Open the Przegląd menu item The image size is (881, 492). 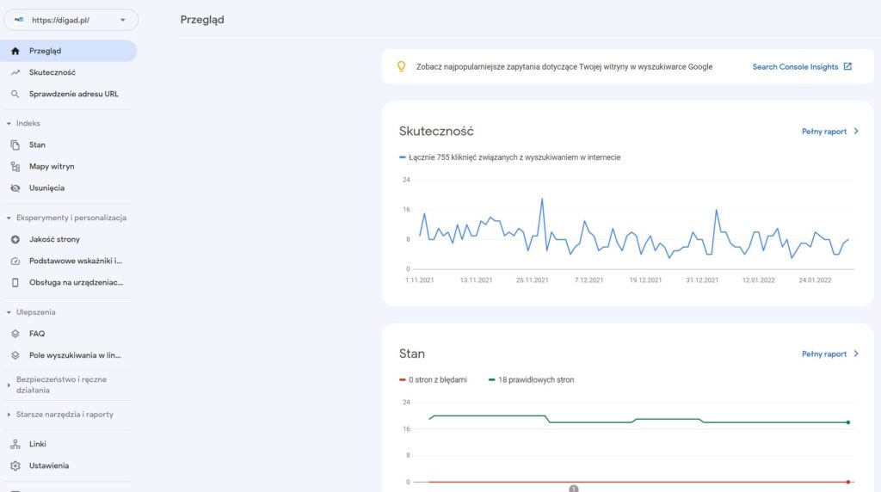69,51
